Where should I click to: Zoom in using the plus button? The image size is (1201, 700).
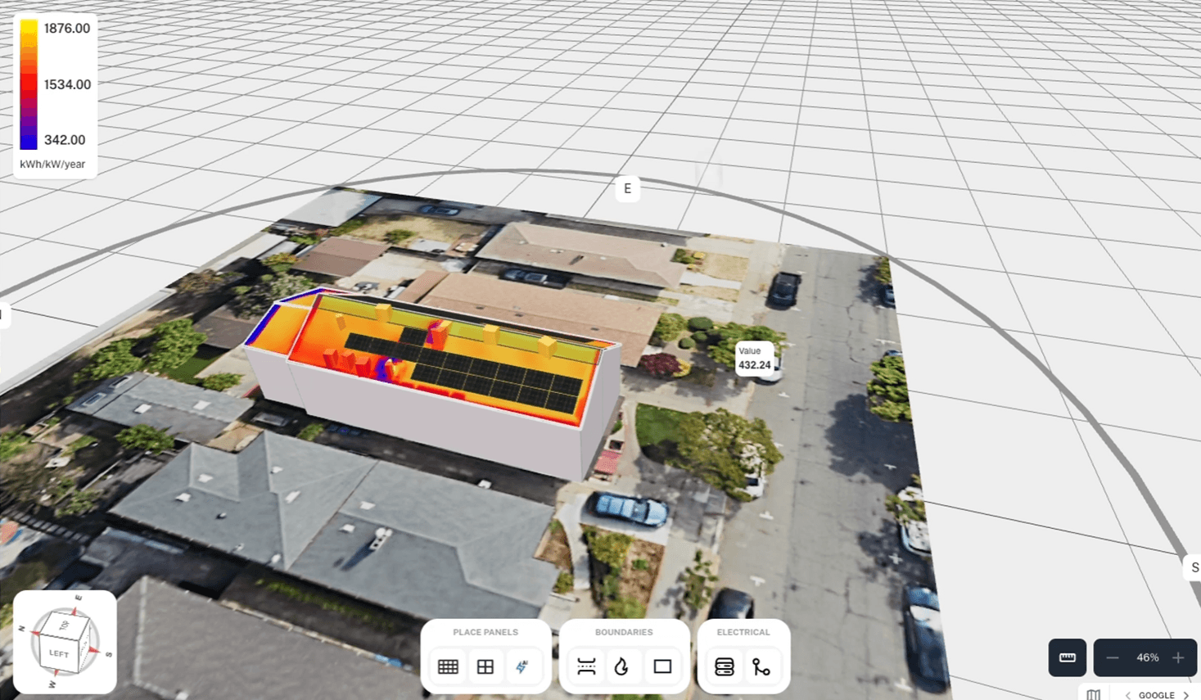(x=1178, y=657)
